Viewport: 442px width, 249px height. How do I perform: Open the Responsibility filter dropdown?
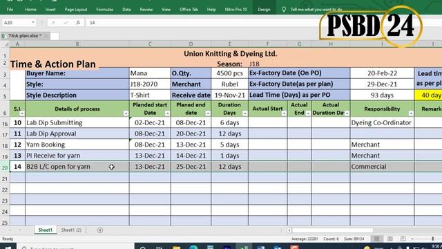click(x=411, y=113)
